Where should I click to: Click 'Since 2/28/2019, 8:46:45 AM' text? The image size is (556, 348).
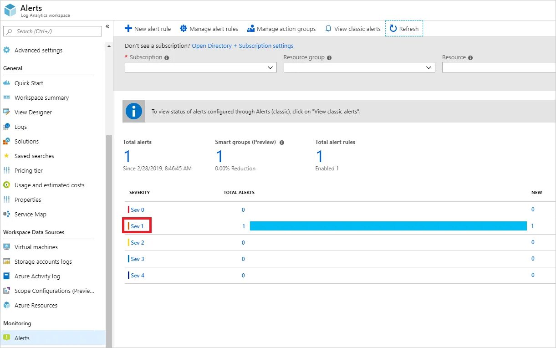coord(157,169)
